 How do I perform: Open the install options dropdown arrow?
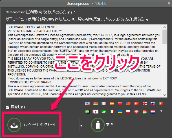(x=81, y=126)
